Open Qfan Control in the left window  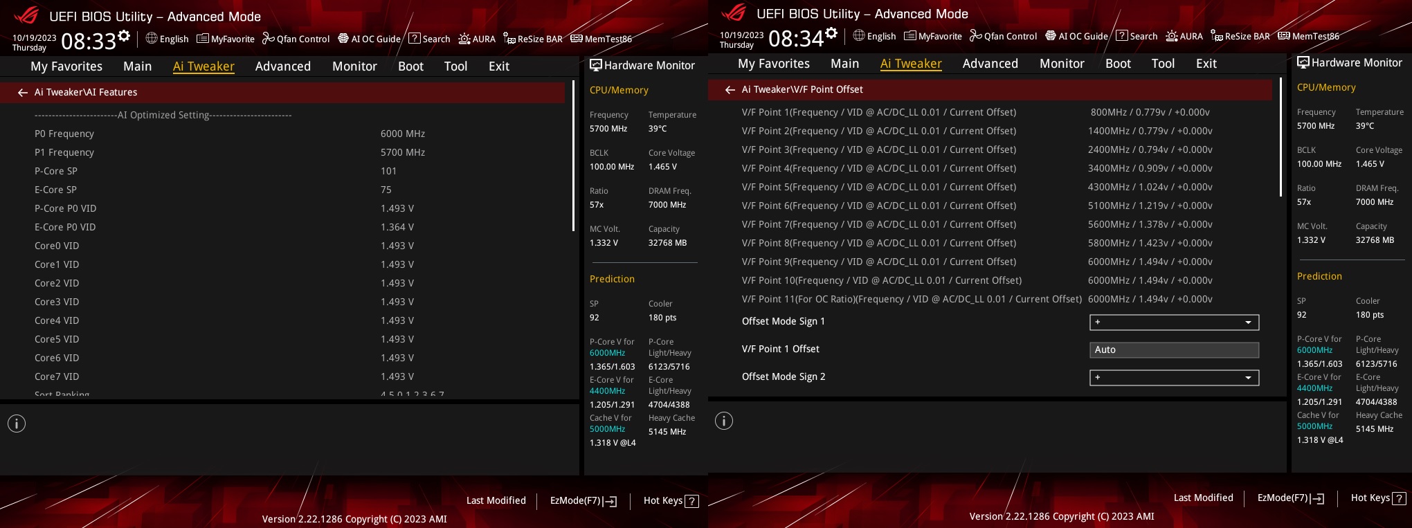tap(296, 39)
